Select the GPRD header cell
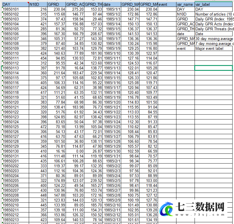This screenshot has width=234, height=224. click(57, 5)
